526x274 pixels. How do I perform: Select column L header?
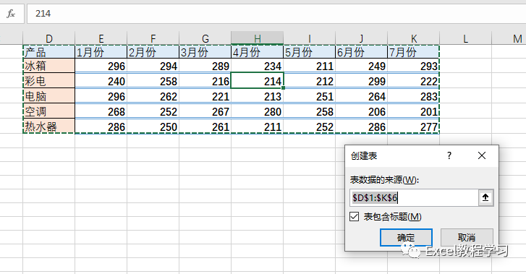pyautogui.click(x=466, y=38)
